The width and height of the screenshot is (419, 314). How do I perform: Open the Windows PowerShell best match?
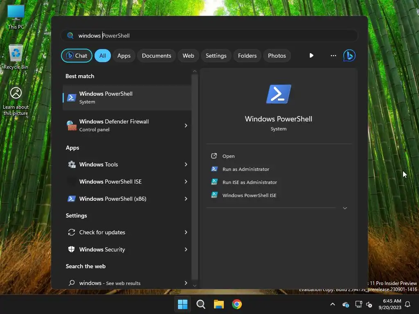[x=127, y=98]
